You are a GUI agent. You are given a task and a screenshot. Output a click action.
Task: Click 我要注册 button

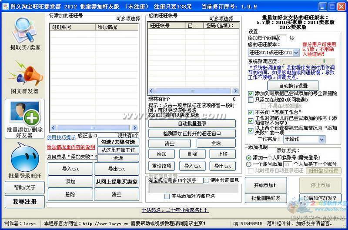[25, 202]
